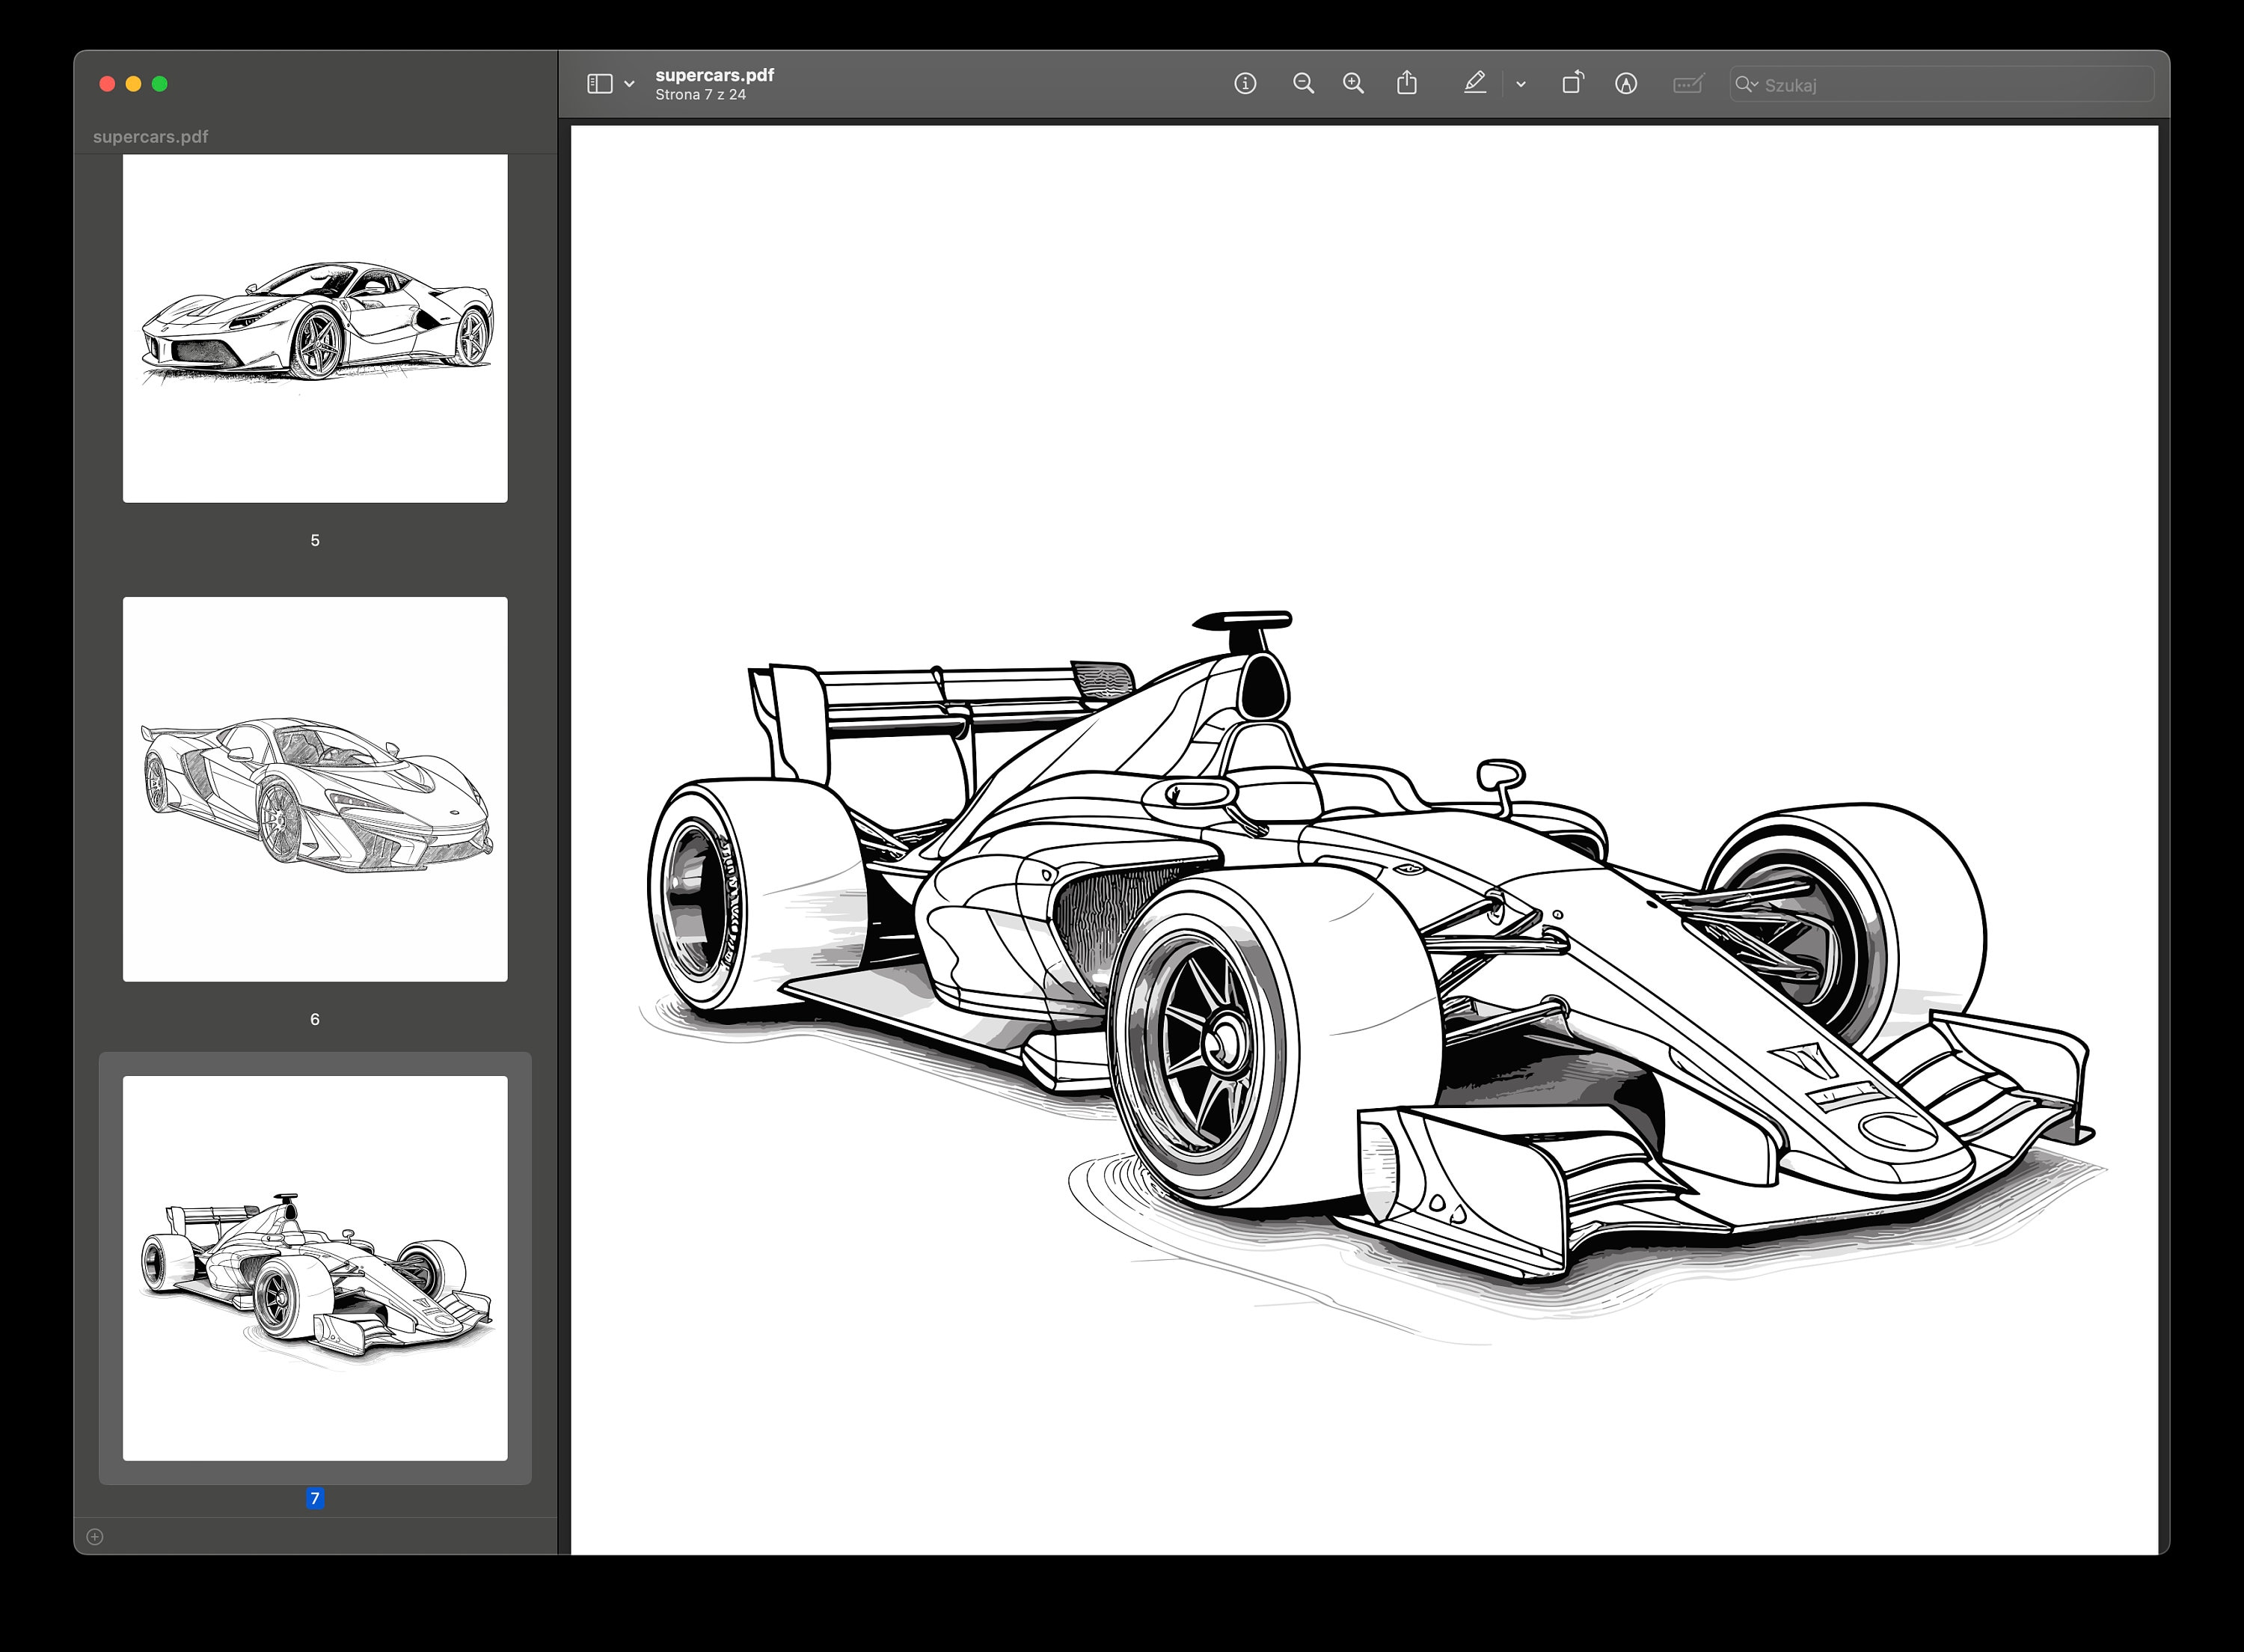
Task: Open the form filling tool
Action: (1688, 84)
